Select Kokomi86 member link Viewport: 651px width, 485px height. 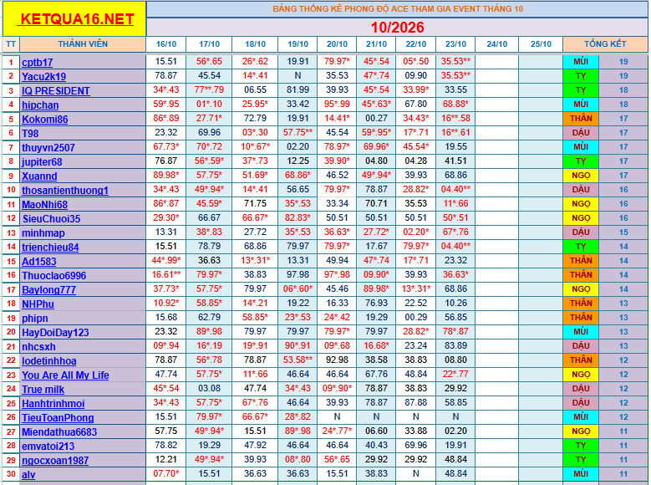tap(45, 120)
